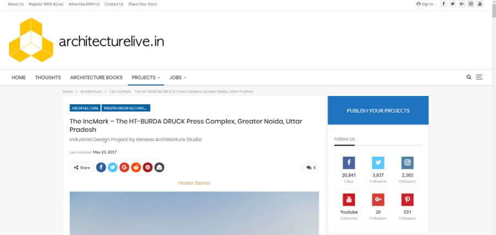Viewport: 496px width, 235px height.
Task: Click the May 23, 2017 date text
Action: pos(105,152)
